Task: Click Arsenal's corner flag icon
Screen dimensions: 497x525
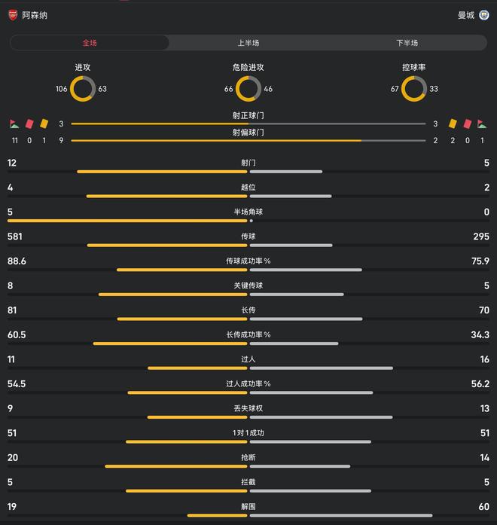Action: (x=14, y=124)
